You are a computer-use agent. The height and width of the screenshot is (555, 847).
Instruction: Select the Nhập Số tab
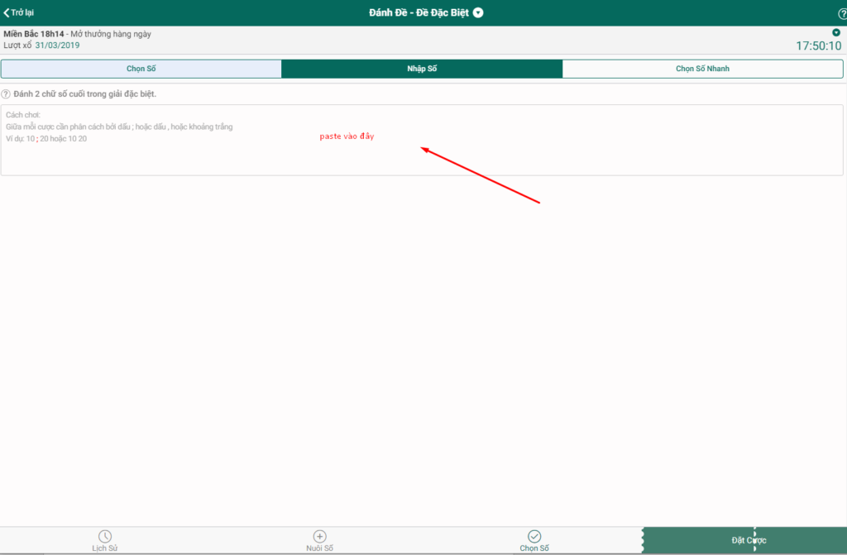(422, 69)
